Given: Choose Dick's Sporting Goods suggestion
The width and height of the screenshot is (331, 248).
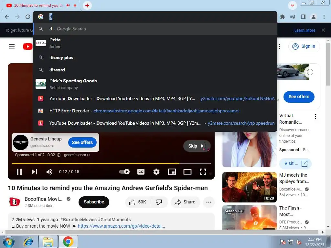Looking at the screenshot, I should 155,84.
